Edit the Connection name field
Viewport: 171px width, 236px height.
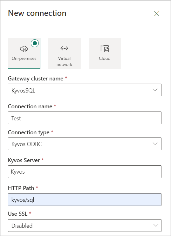click(85, 118)
